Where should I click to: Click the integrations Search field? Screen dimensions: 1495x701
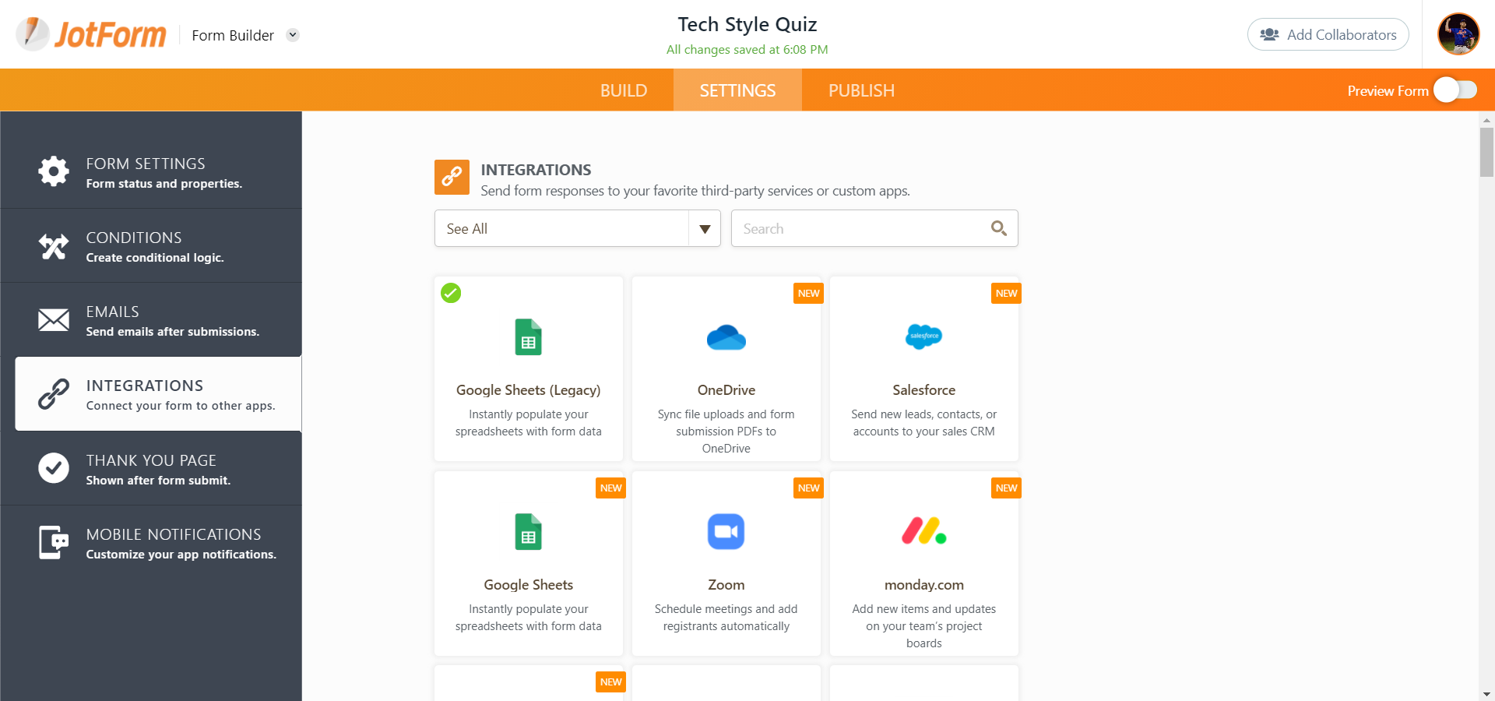pos(874,228)
